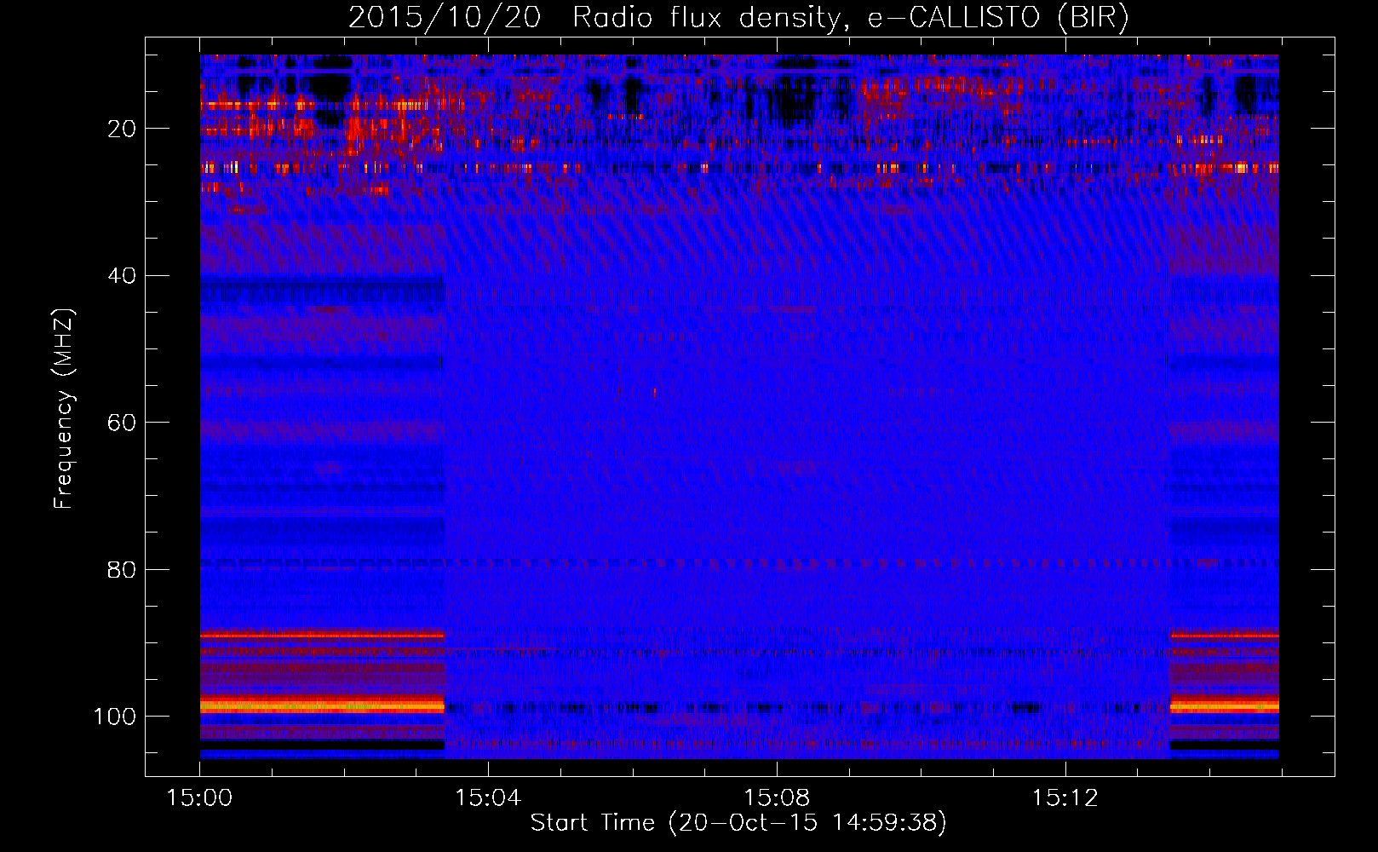Viewport: 1378px width, 852px height.
Task: Click the 15:08 time tick label
Action: [777, 798]
